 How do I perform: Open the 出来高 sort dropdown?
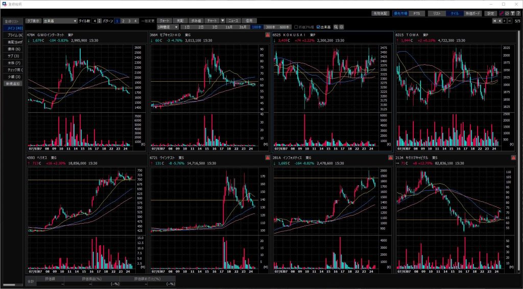pyautogui.click(x=60, y=21)
